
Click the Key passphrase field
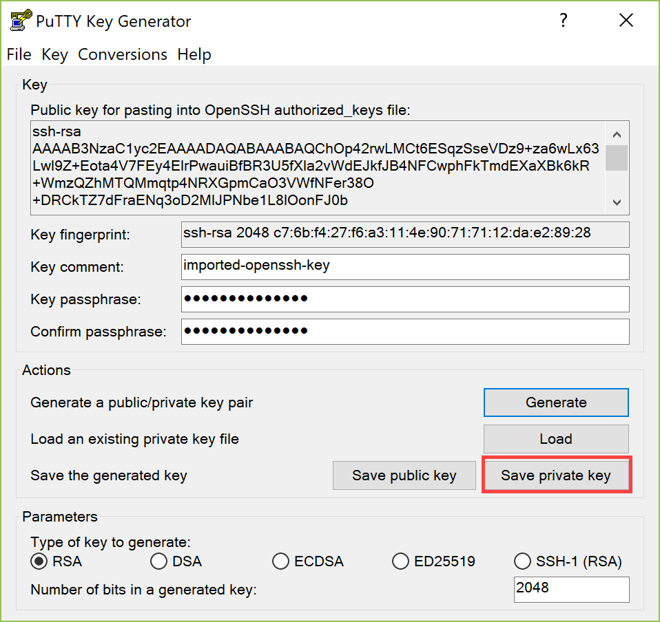pyautogui.click(x=405, y=299)
